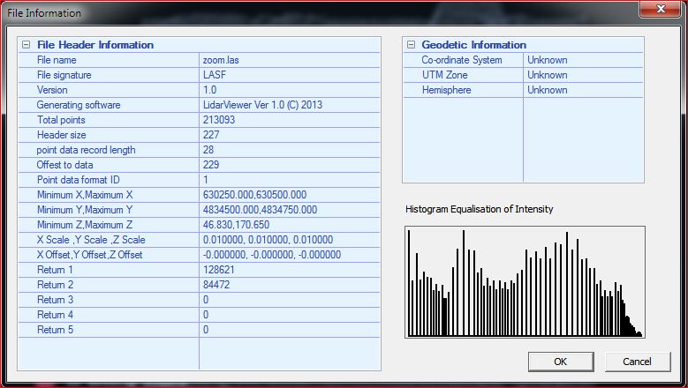
Task: Select the Return 1 row label
Action: click(55, 270)
